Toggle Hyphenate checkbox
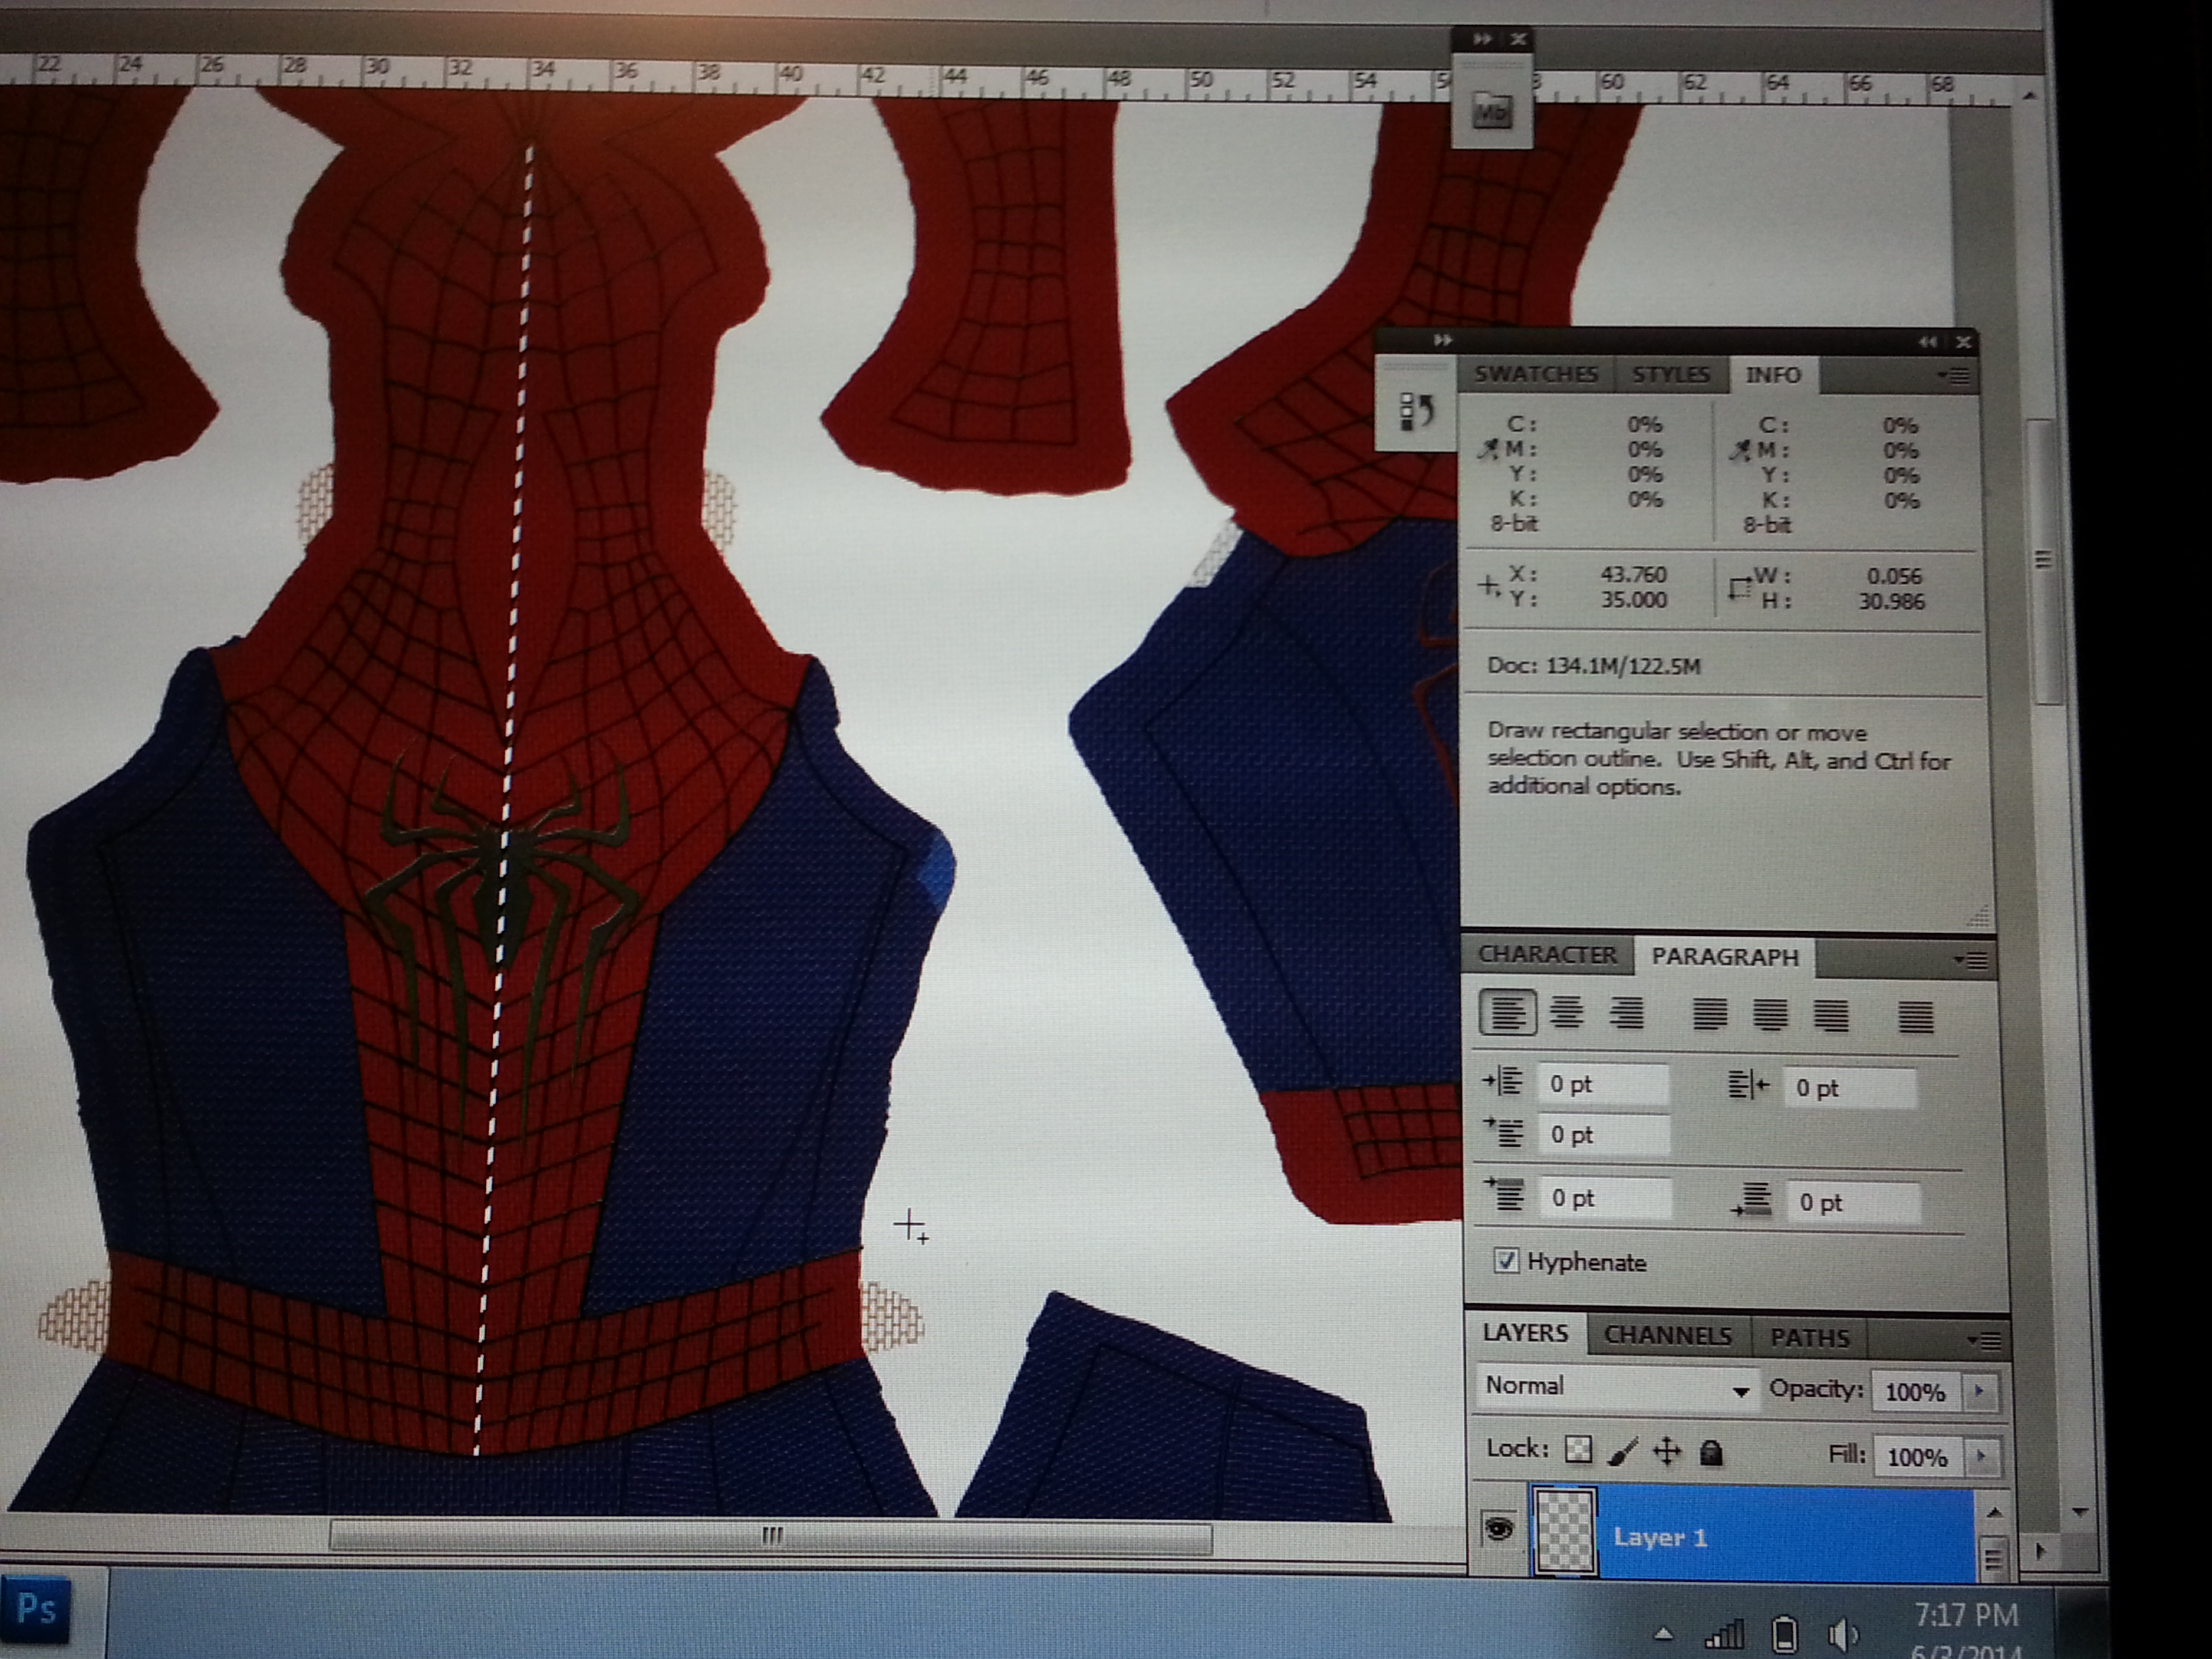Image resolution: width=2212 pixels, height=1659 pixels. pyautogui.click(x=1505, y=1260)
